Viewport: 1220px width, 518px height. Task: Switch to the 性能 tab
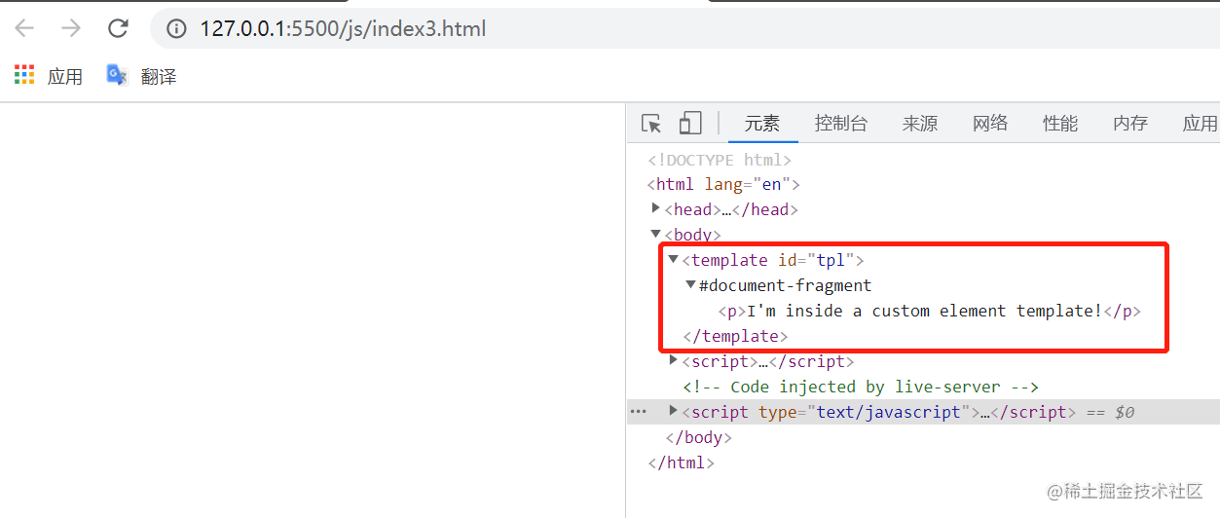click(1060, 124)
